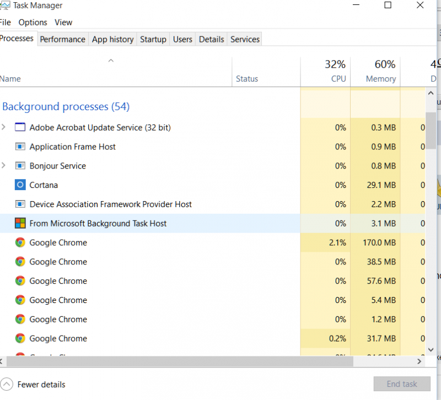Switch to the Performance tab

[x=62, y=39]
